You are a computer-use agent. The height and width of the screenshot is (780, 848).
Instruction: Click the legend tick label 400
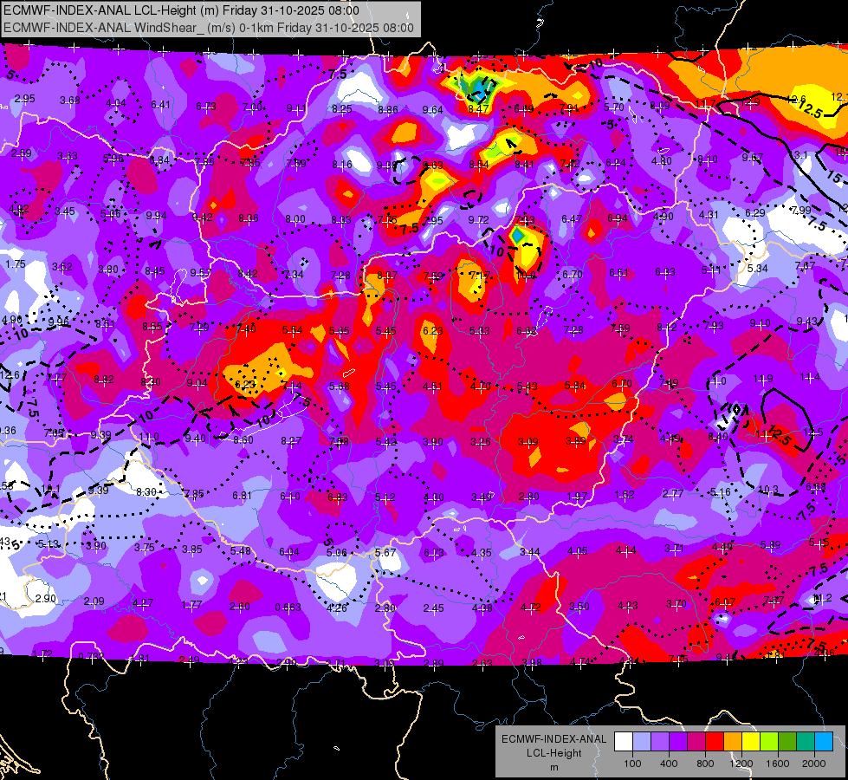tap(669, 764)
